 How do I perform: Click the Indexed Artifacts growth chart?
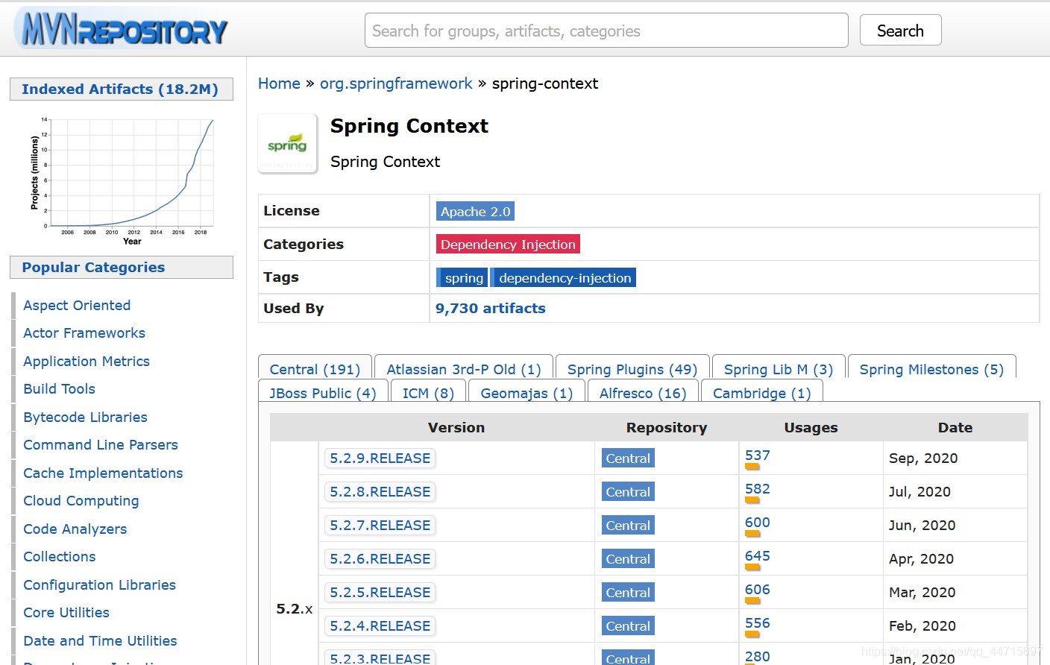point(122,180)
